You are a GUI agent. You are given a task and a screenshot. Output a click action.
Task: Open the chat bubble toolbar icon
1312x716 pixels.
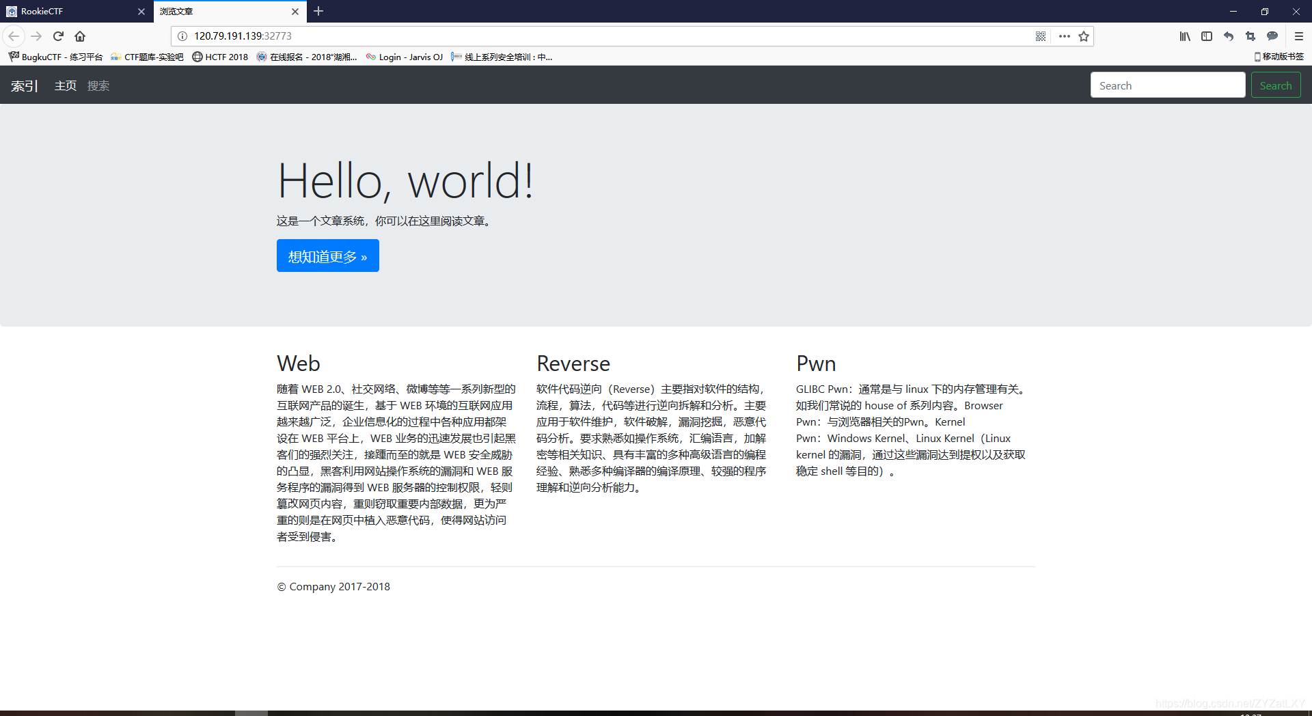[x=1272, y=36]
